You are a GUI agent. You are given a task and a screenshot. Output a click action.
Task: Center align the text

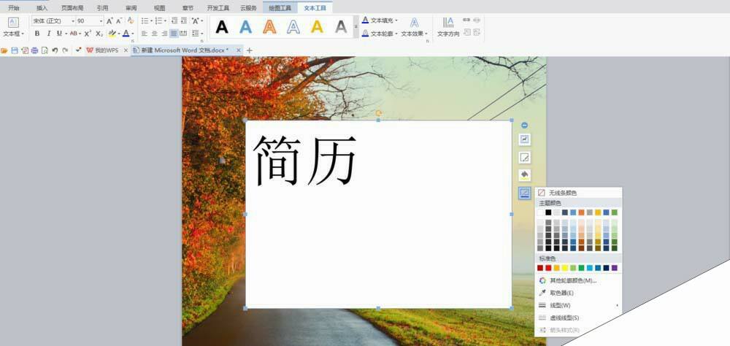tap(154, 34)
